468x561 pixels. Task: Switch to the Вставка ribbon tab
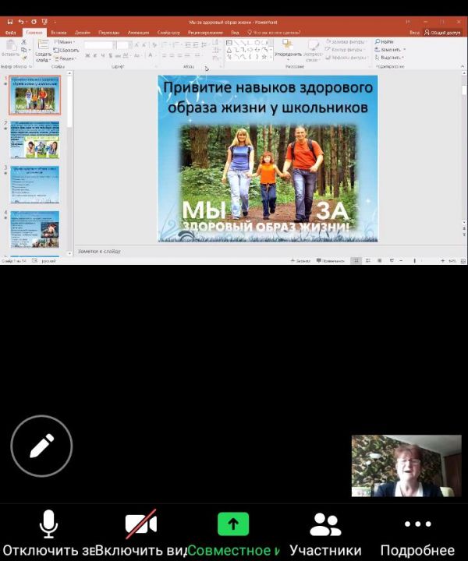coord(58,33)
